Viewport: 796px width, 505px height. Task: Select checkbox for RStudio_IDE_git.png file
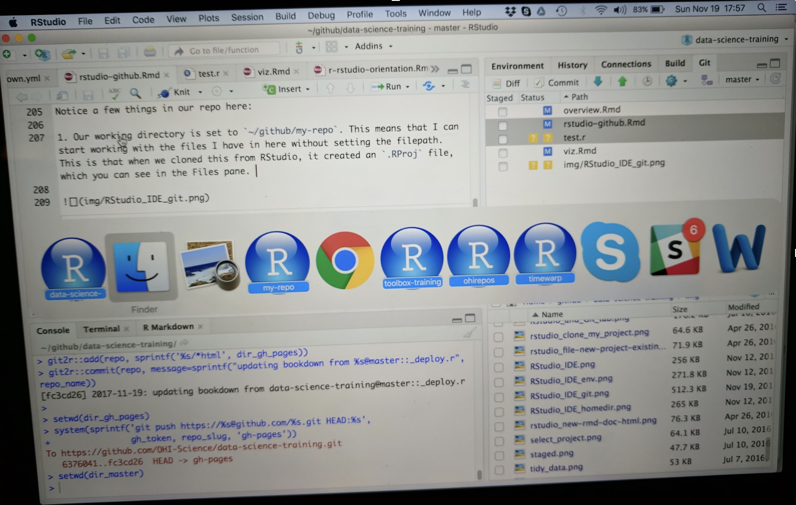(x=499, y=397)
